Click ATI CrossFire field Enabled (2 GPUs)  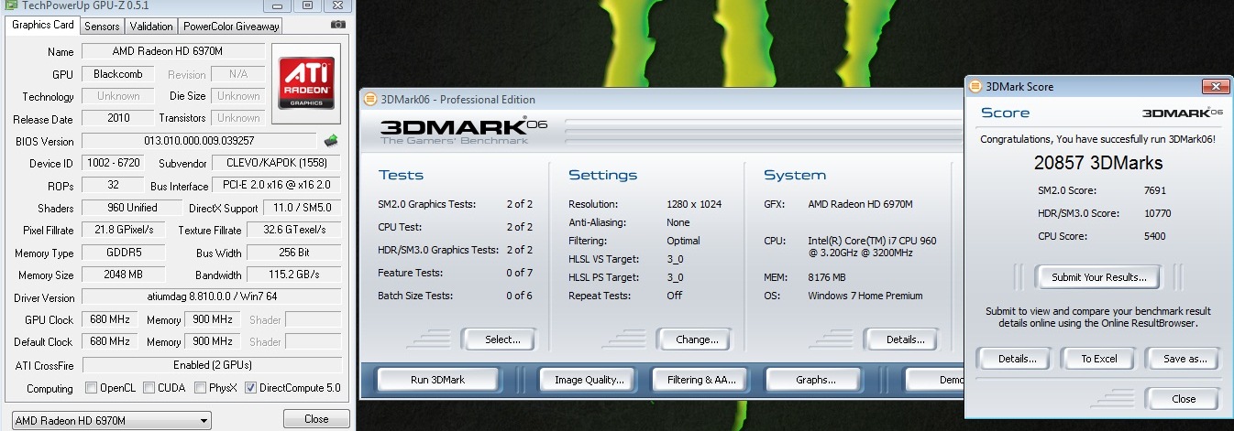tap(211, 364)
